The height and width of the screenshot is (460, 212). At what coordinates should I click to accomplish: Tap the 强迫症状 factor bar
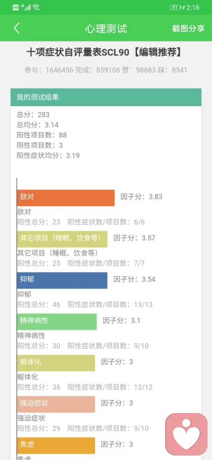point(56,404)
